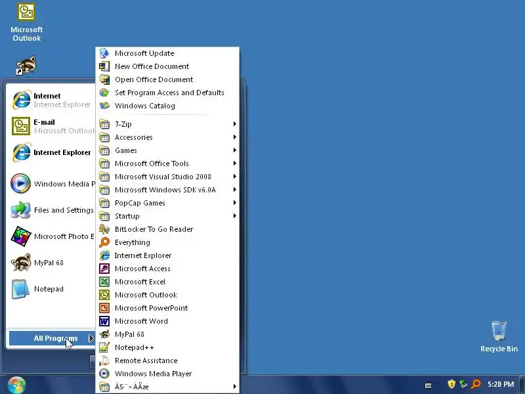Launch Internet Explorer from recent programs
The height and width of the screenshot is (394, 525).
click(51, 152)
